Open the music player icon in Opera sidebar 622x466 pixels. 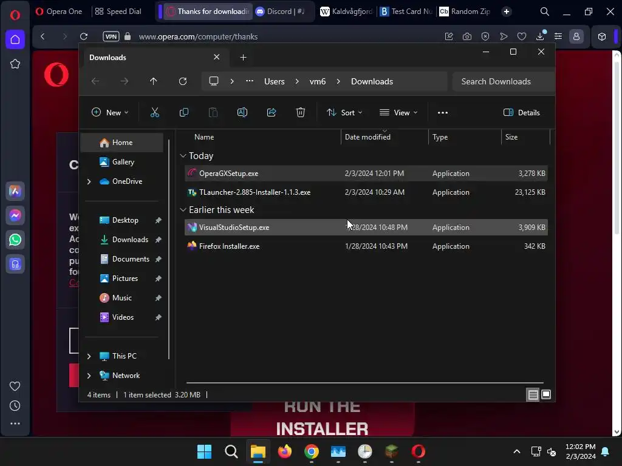pos(15,265)
